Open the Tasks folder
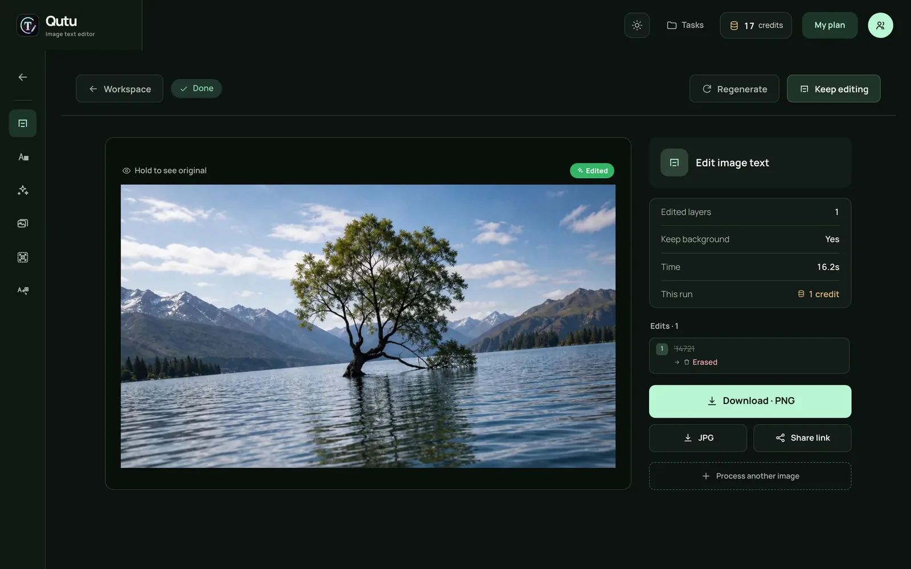Screen dimensions: 911x569 pos(685,25)
